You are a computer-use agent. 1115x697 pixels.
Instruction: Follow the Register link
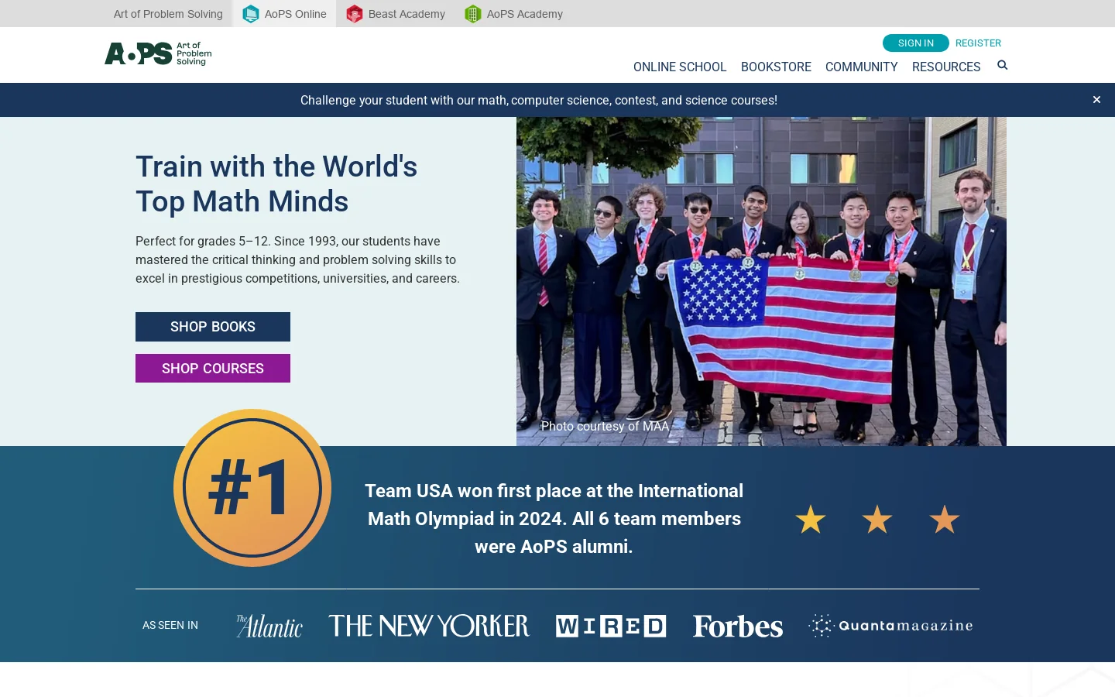[x=978, y=43]
